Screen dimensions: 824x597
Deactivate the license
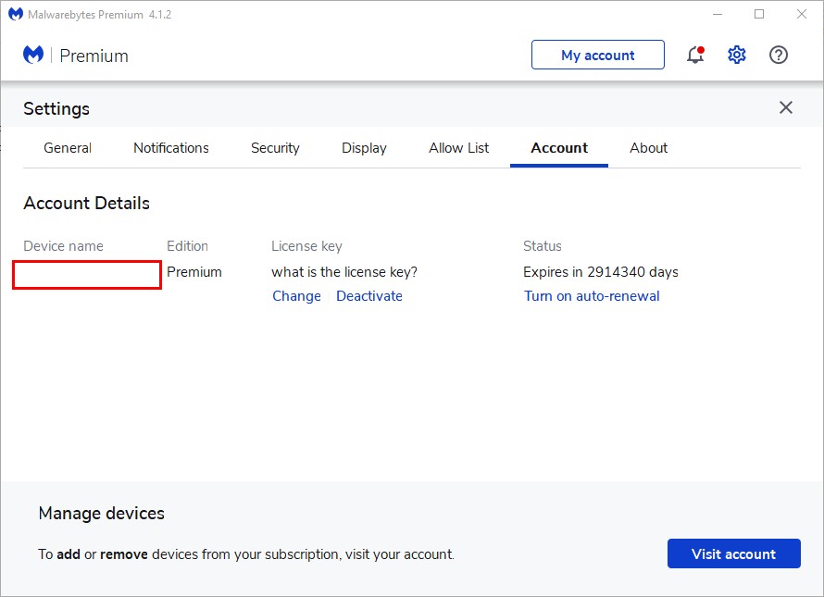click(369, 295)
